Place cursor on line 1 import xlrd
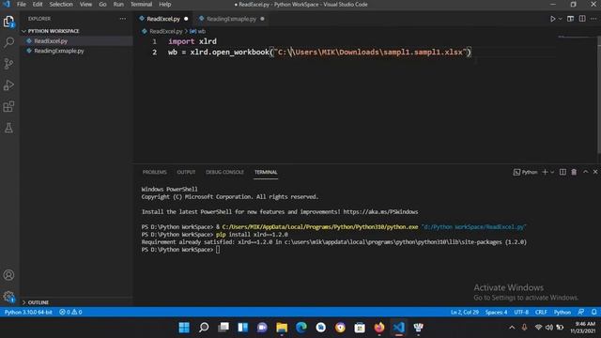This screenshot has height=338, width=601. (192, 41)
